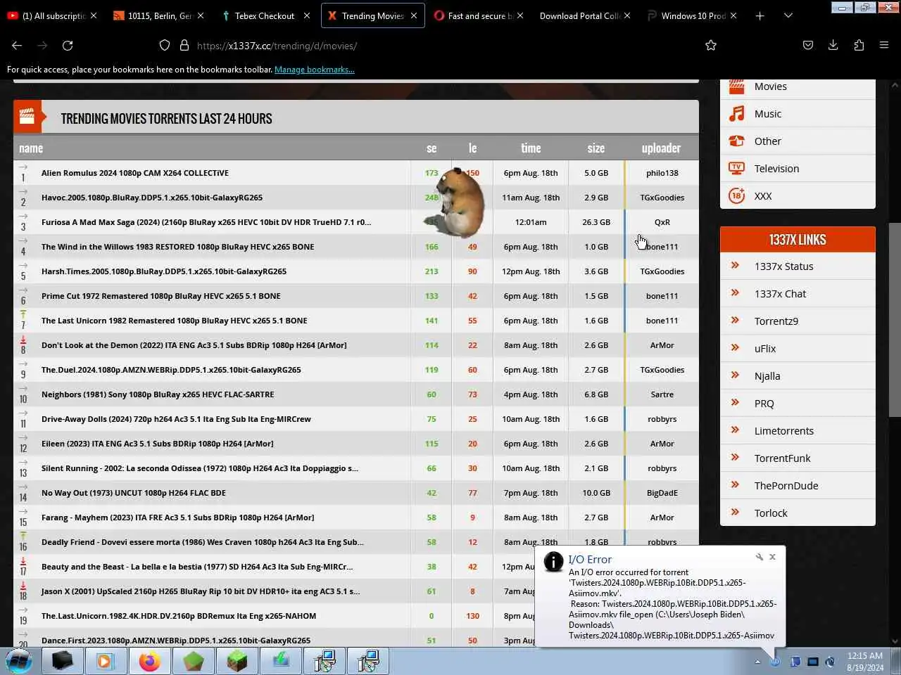Bookmark this page with the star icon
The height and width of the screenshot is (675, 901).
711,45
